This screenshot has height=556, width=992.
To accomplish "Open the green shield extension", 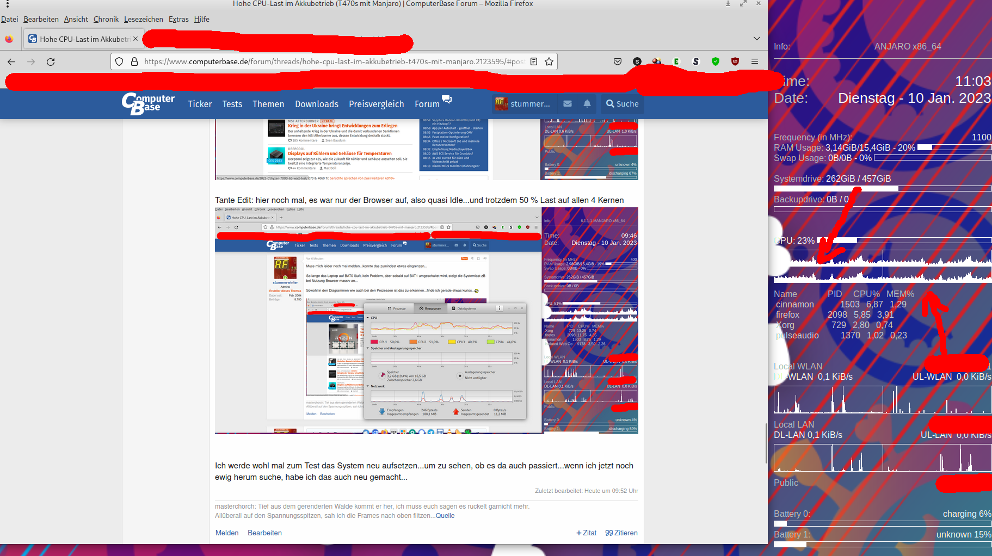I will pyautogui.click(x=716, y=61).
